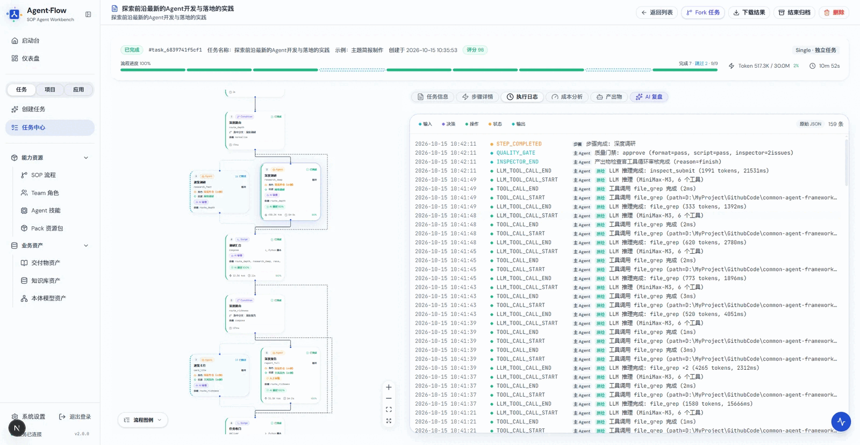The height and width of the screenshot is (445, 860).
Task: Collapse the sidebar with the panel icon
Action: [88, 15]
